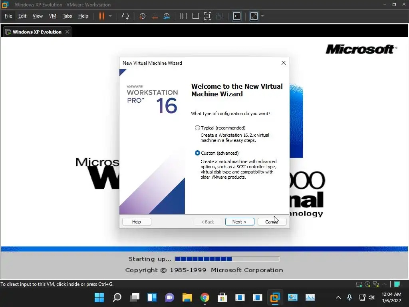
Task: Switch to VMware Workstation taskbar icon
Action: click(275, 297)
